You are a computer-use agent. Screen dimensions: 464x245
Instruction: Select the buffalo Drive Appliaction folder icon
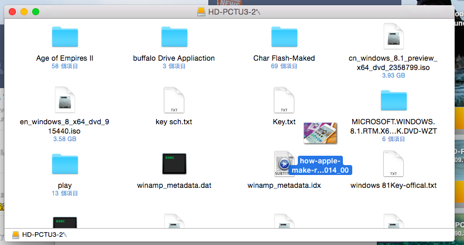pos(174,37)
